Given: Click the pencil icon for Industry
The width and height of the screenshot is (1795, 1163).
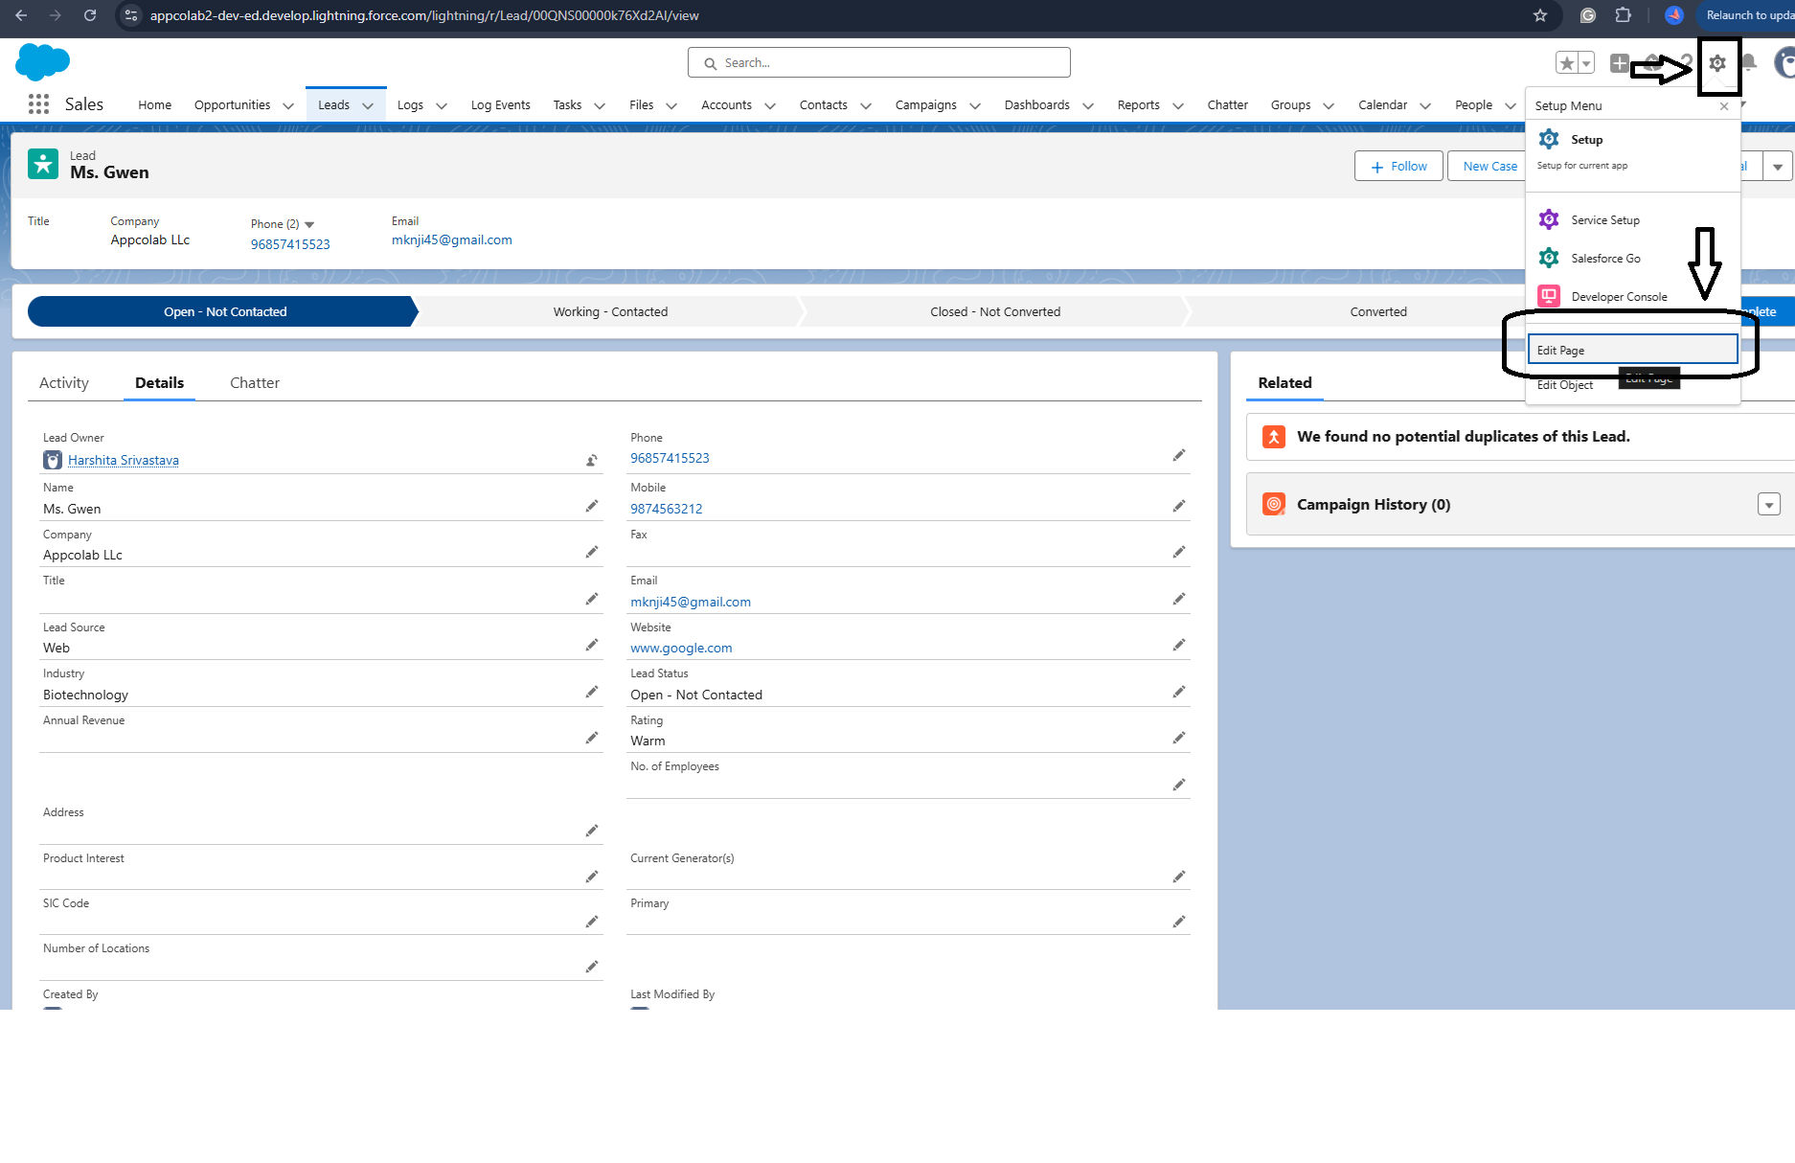Looking at the screenshot, I should 592,692.
